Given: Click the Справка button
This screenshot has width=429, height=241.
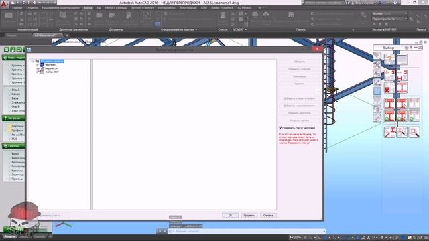Looking at the screenshot, I should (268, 216).
